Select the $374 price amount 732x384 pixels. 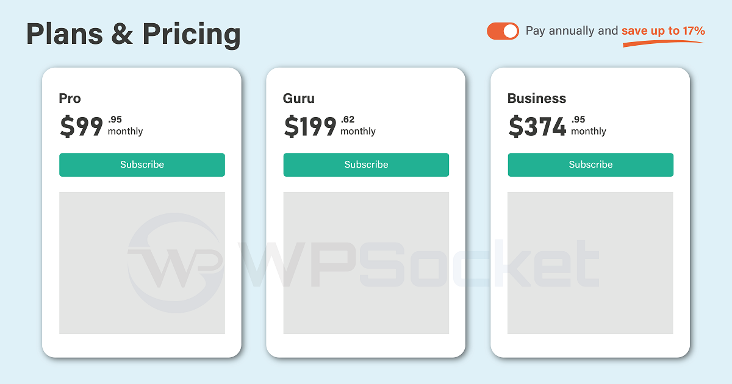tap(537, 127)
